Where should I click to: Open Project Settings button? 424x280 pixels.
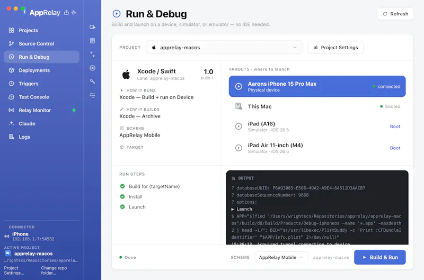[335, 48]
